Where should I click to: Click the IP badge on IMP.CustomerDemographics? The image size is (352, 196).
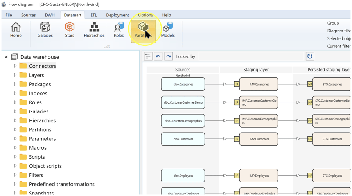click(237, 121)
